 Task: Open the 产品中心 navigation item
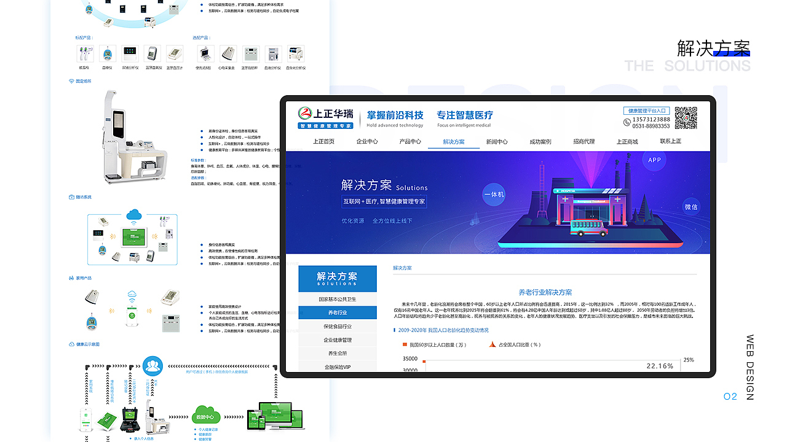tap(410, 142)
